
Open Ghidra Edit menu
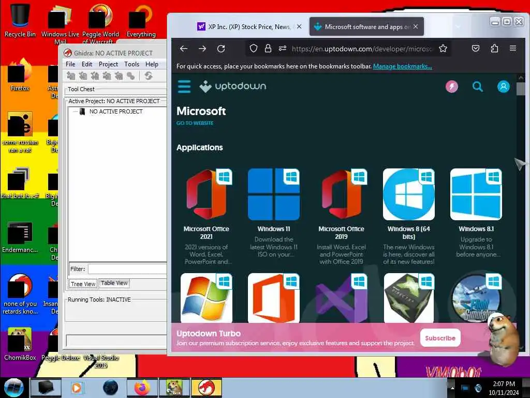tap(87, 64)
